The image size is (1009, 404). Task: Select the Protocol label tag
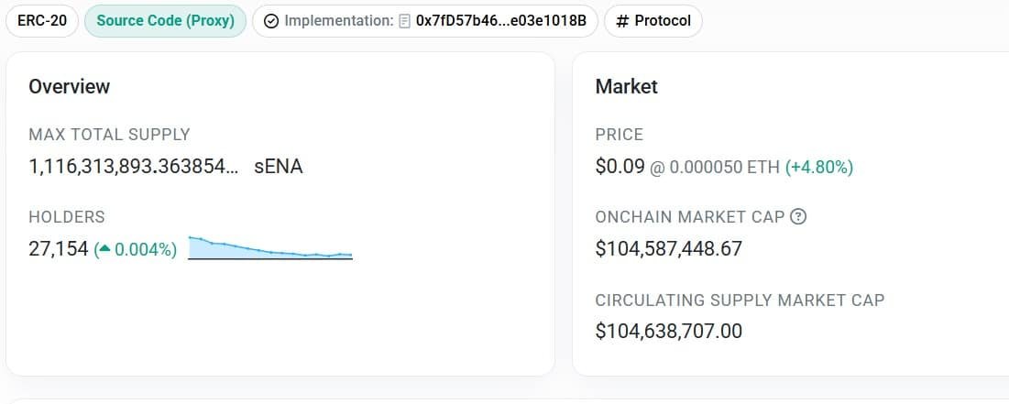tap(653, 20)
